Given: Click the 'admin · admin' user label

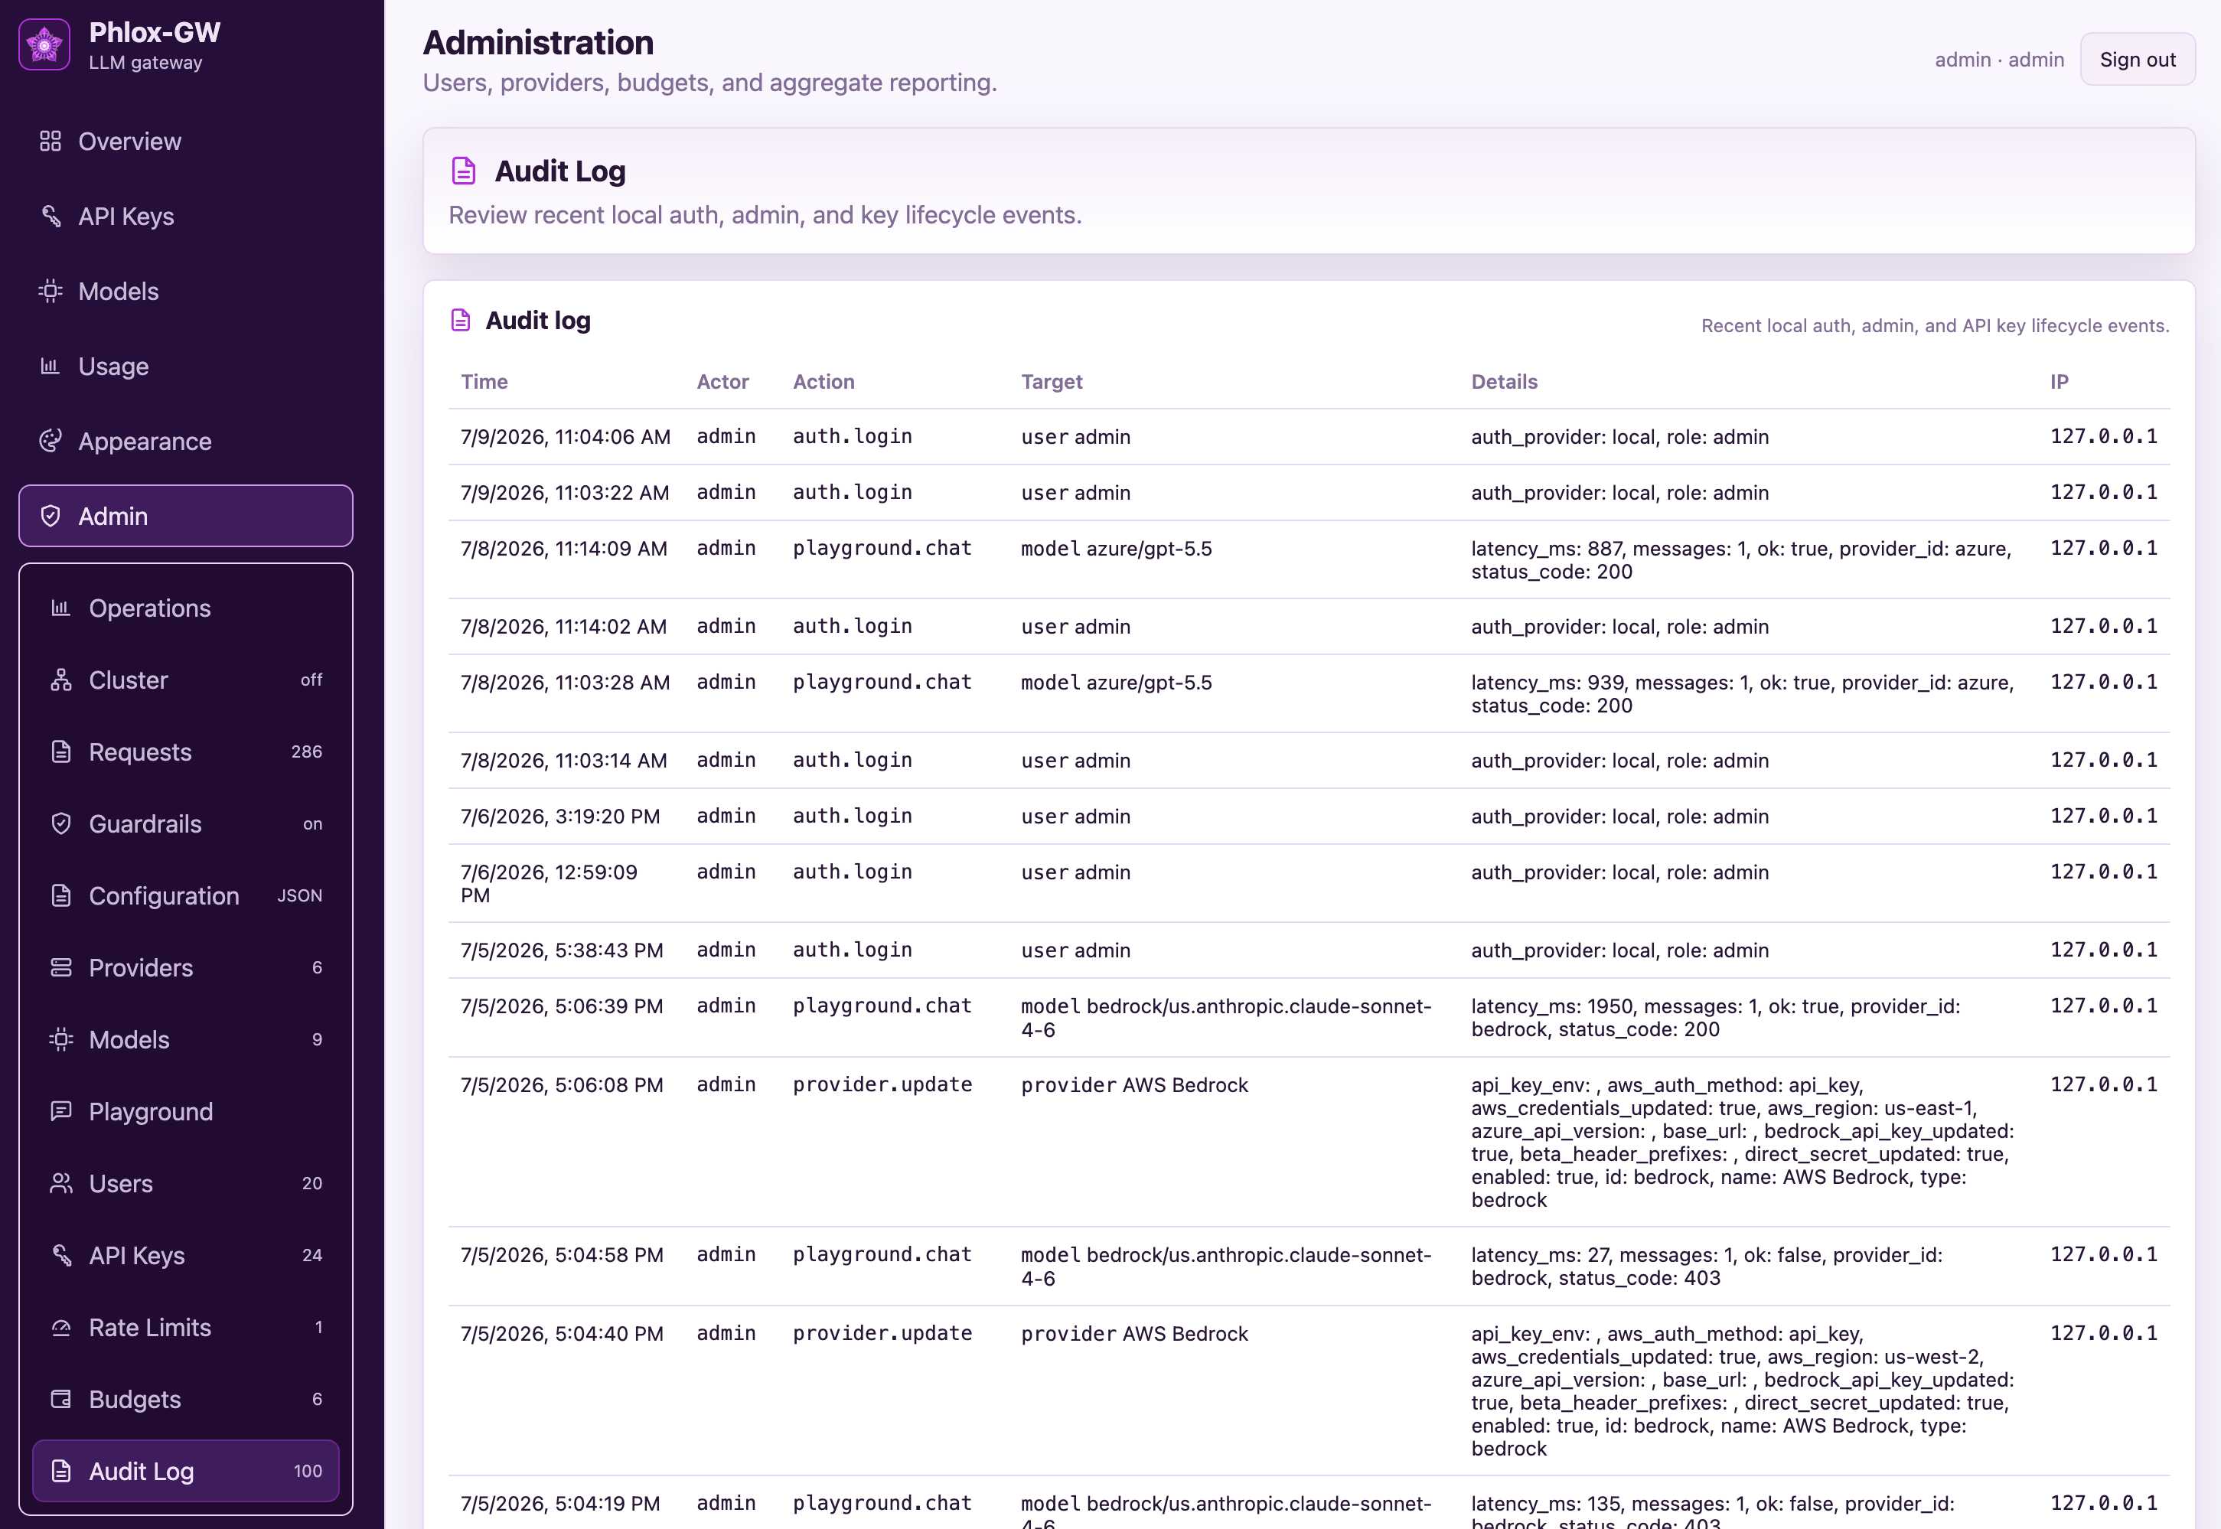Looking at the screenshot, I should tap(1999, 60).
